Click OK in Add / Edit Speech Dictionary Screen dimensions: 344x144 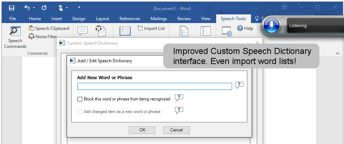pos(142,130)
